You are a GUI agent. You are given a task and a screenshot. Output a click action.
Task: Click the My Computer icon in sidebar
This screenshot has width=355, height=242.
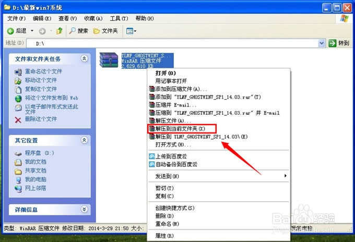[x=18, y=180]
